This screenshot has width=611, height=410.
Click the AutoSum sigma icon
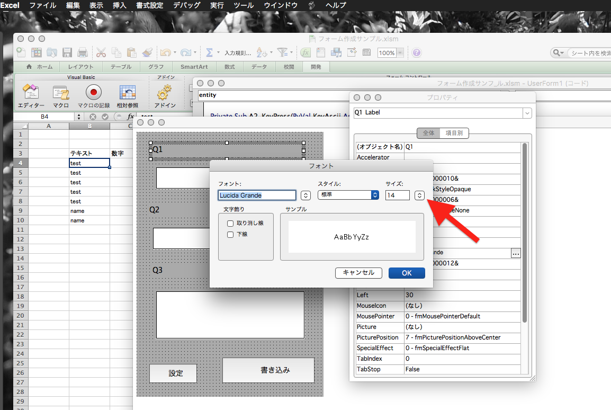coord(209,52)
